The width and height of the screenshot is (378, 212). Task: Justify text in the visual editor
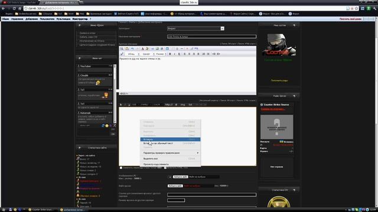pos(198,54)
